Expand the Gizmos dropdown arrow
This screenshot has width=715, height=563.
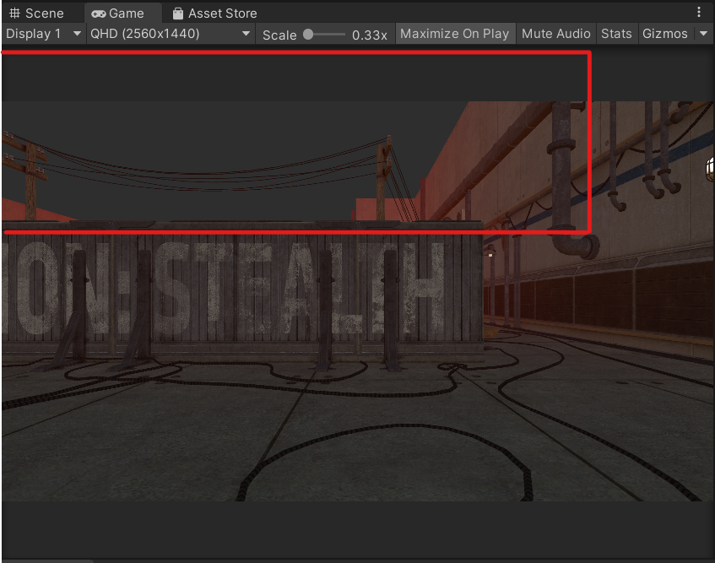(704, 34)
